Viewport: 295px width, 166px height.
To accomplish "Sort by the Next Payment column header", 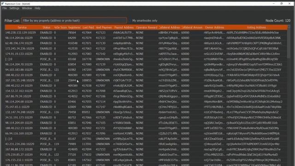I will [104, 28].
